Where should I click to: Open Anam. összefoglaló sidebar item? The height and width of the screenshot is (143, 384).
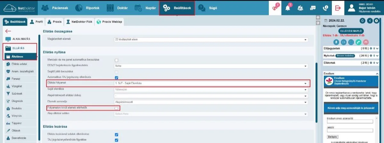click(20, 71)
